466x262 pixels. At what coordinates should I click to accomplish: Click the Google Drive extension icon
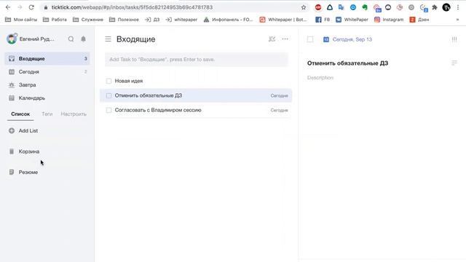tap(330, 7)
